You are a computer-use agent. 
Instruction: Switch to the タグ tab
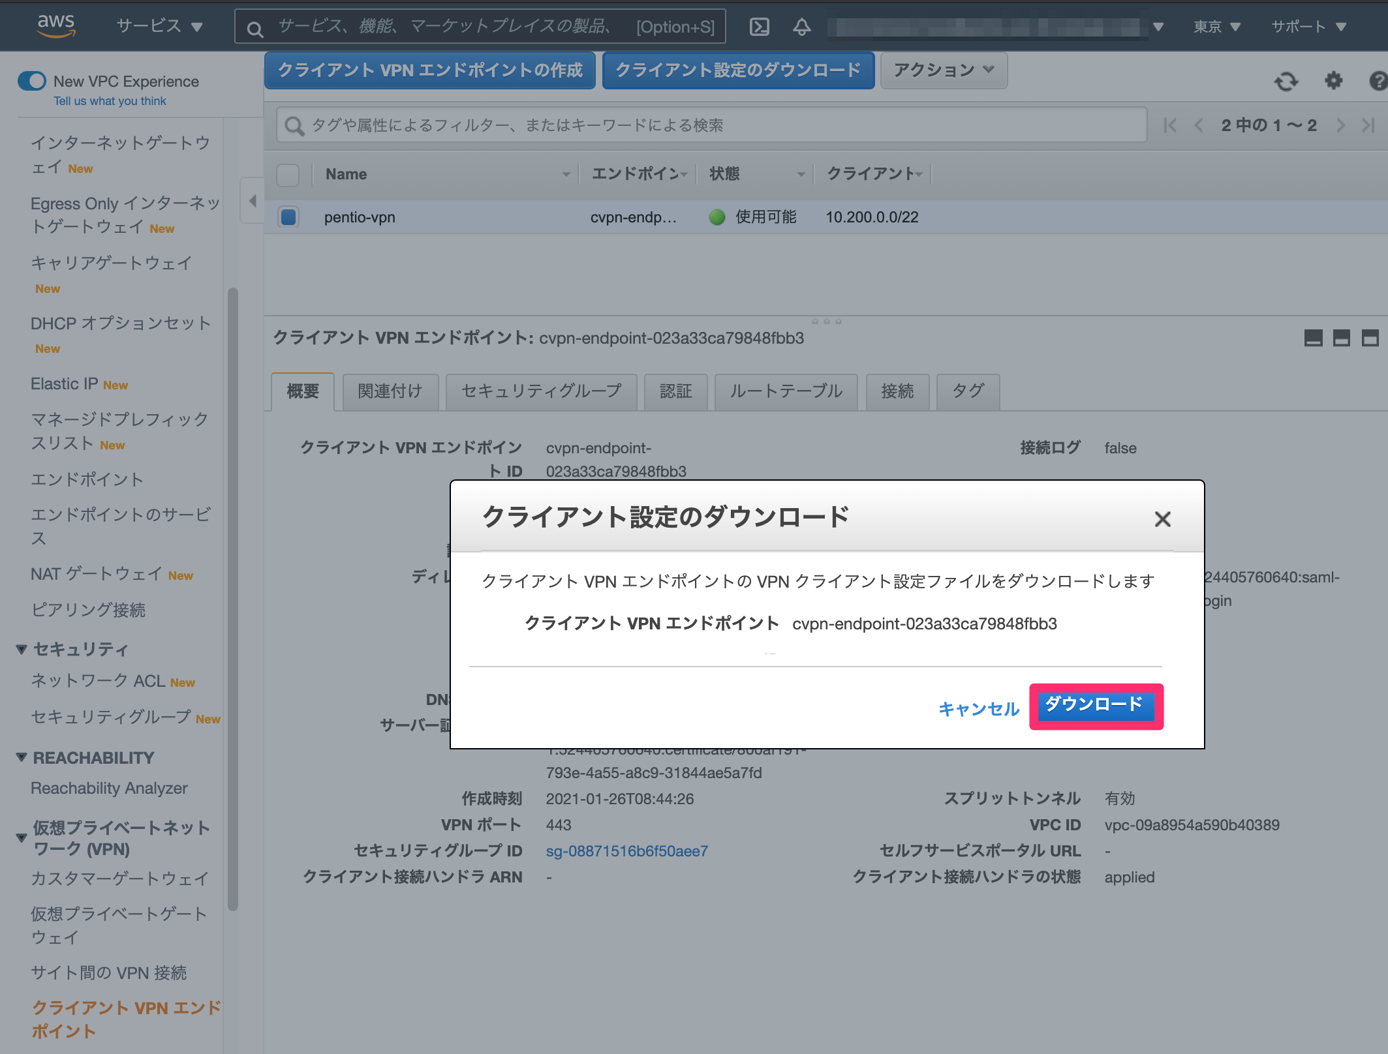[968, 391]
